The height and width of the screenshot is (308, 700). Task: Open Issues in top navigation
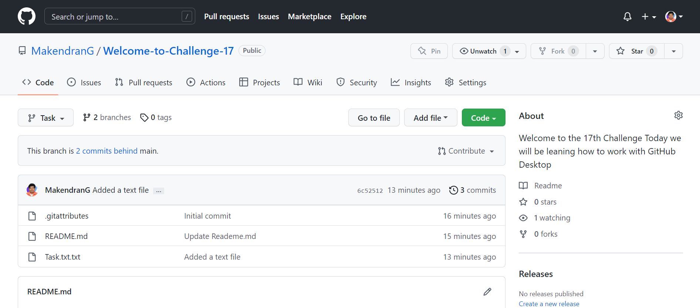click(x=268, y=17)
